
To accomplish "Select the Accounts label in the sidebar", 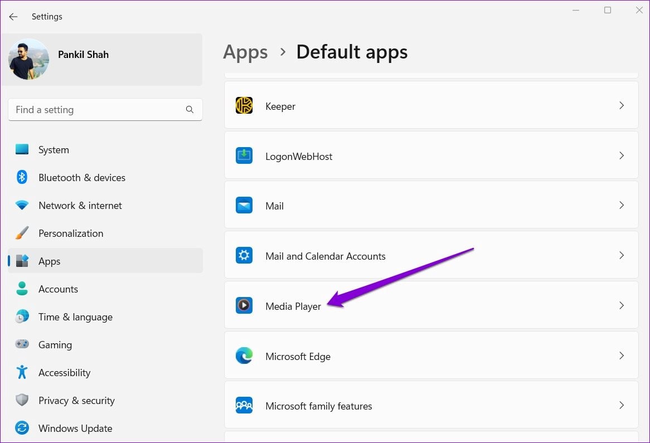I will tap(59, 289).
